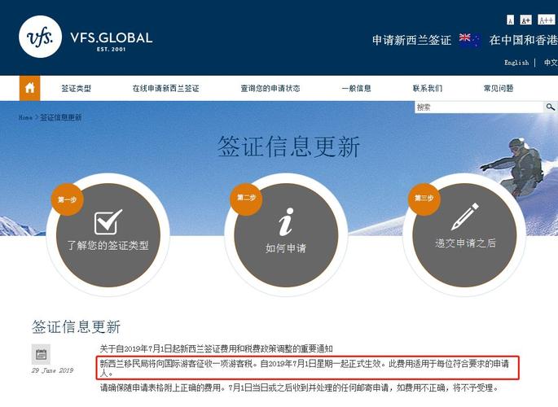Viewport: 558px width, 407px height.
Task: Click the 在中国和香港 header text
Action: tap(523, 40)
